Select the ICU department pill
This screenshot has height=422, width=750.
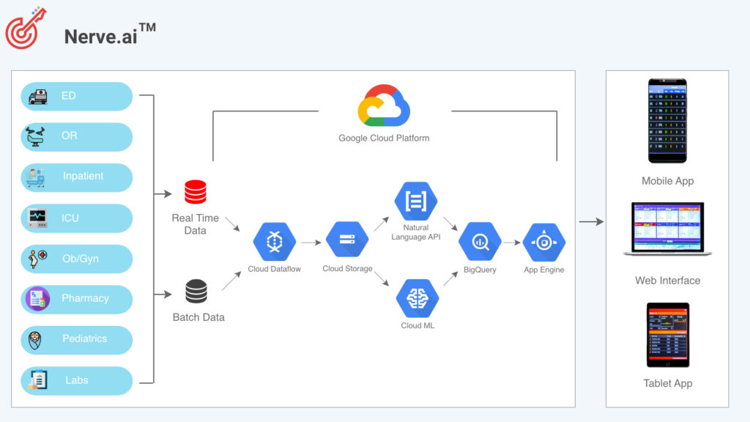click(76, 218)
